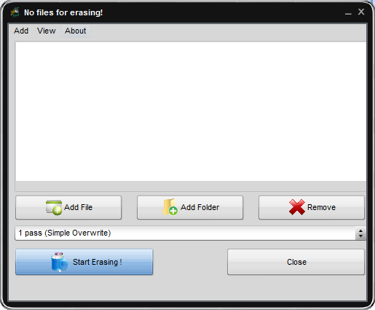Click the Start Erasing ! button text
This screenshot has width=375, height=310.
(x=98, y=262)
